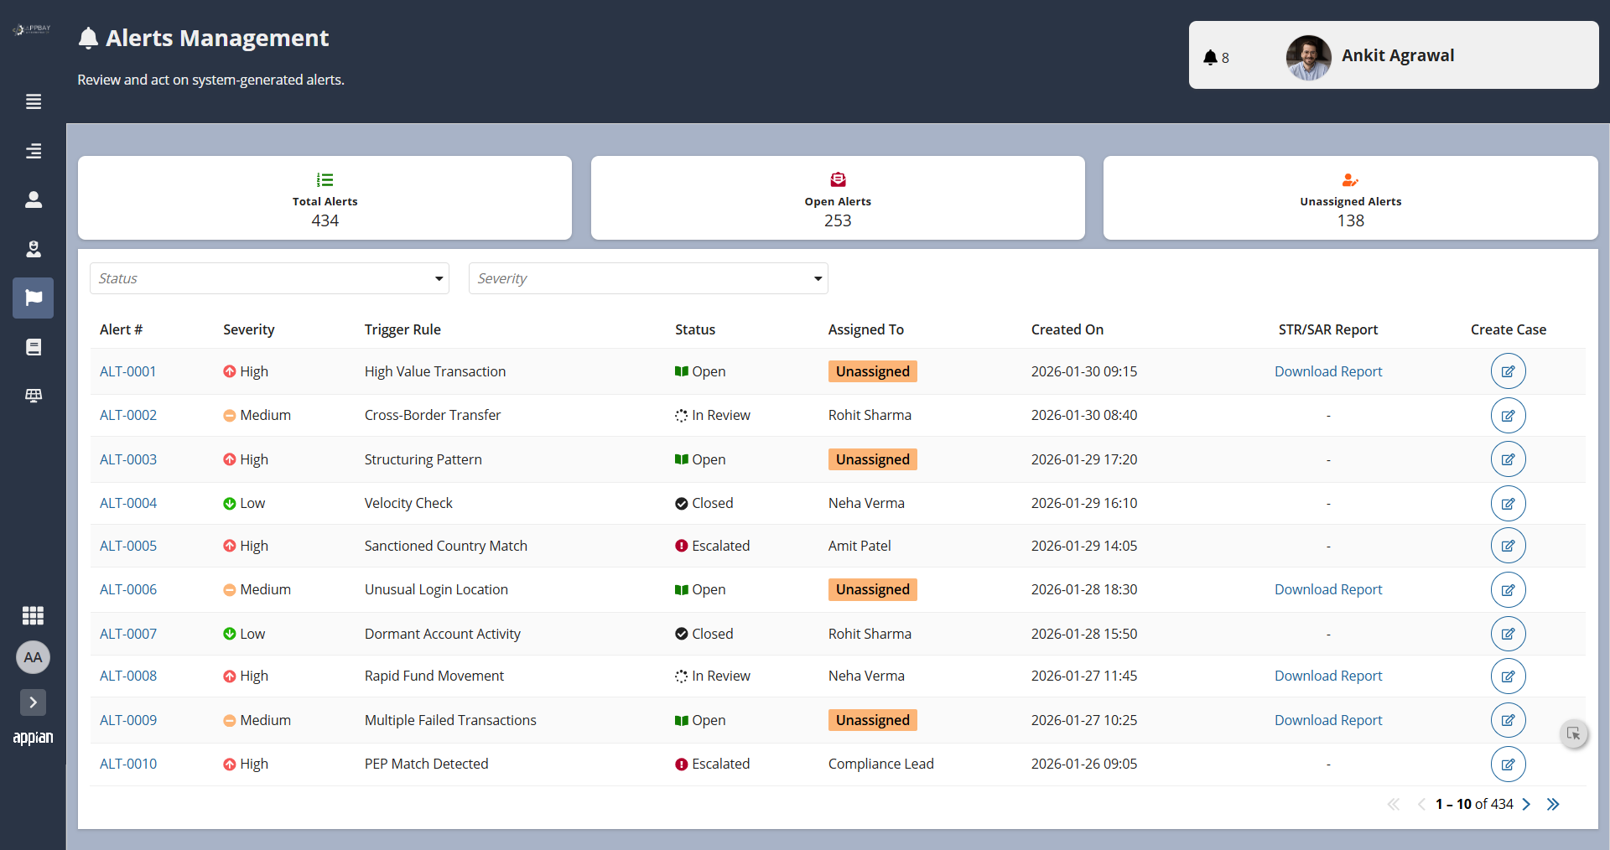Click the create case icon for ALT-0001
The width and height of the screenshot is (1610, 850).
[x=1508, y=371]
